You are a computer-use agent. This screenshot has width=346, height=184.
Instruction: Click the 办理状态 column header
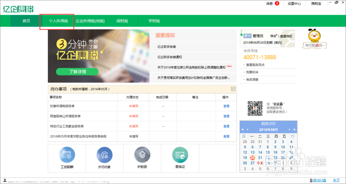click(x=133, y=97)
